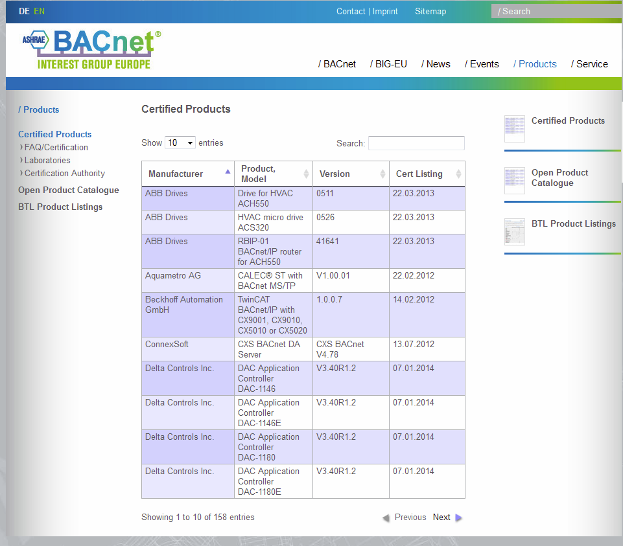Click the Certified Products page heading
This screenshot has width=623, height=546.
(x=186, y=109)
